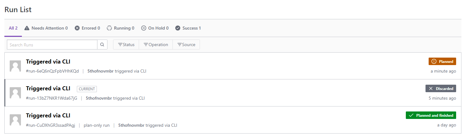Image resolution: width=463 pixels, height=137 pixels.
Task: Click the Success checkmark circle icon
Action: coord(178,28)
